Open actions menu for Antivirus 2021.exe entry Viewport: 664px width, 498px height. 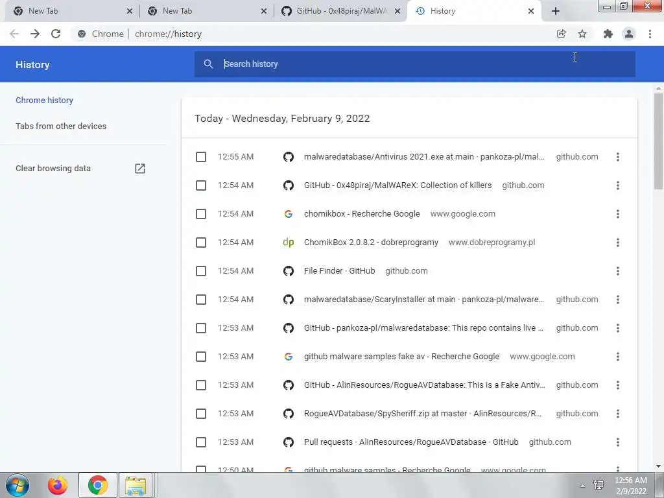click(618, 157)
